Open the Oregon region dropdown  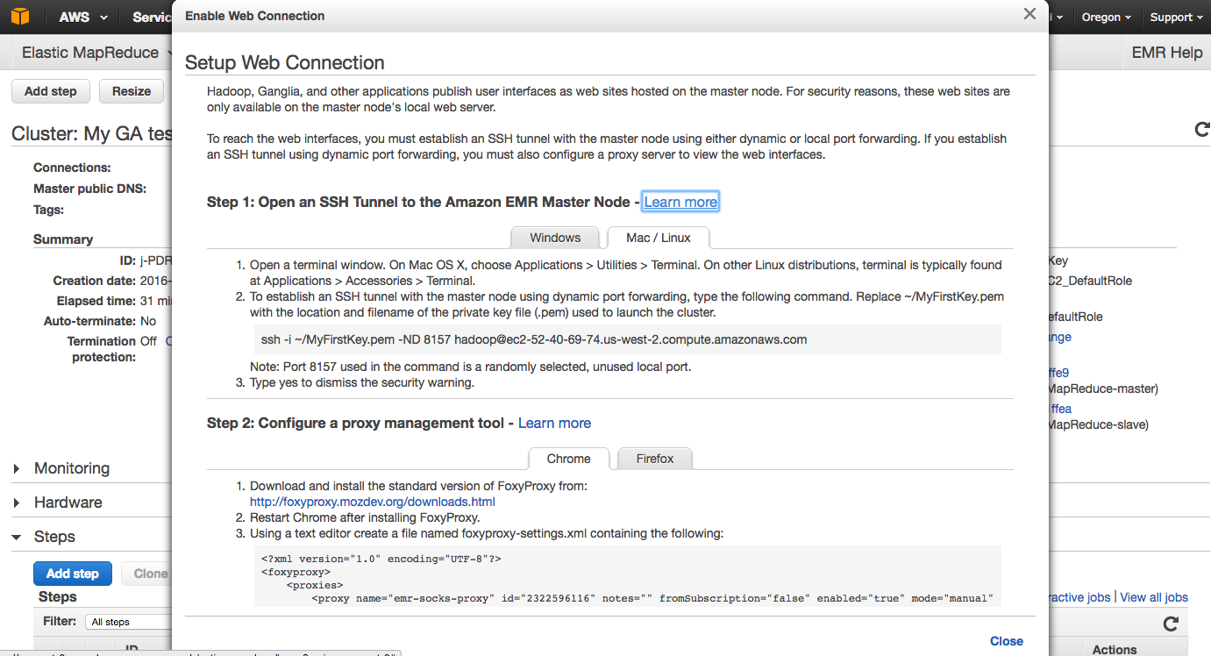point(1106,17)
